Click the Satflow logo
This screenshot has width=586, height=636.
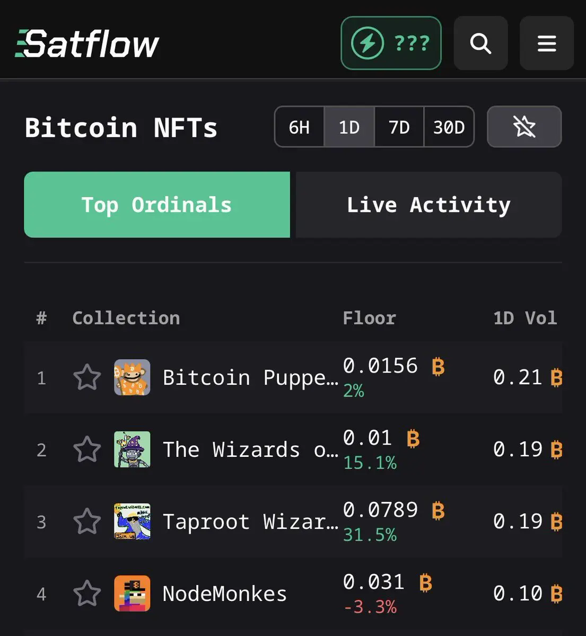click(x=88, y=43)
